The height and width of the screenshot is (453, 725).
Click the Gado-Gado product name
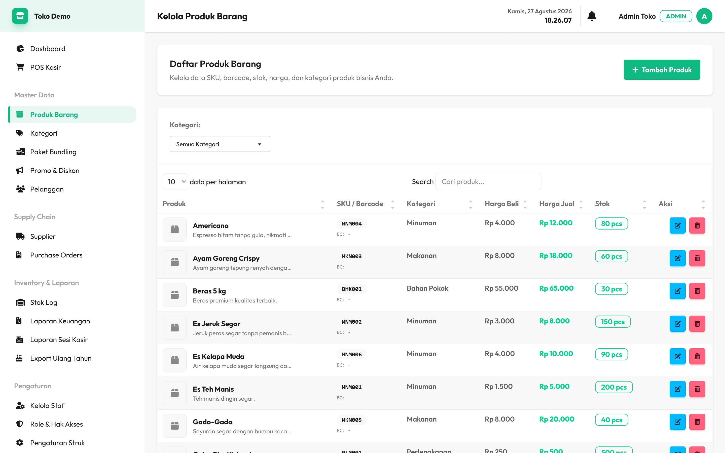[212, 422]
